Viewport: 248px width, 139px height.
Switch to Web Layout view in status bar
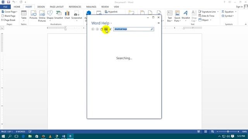212,131
